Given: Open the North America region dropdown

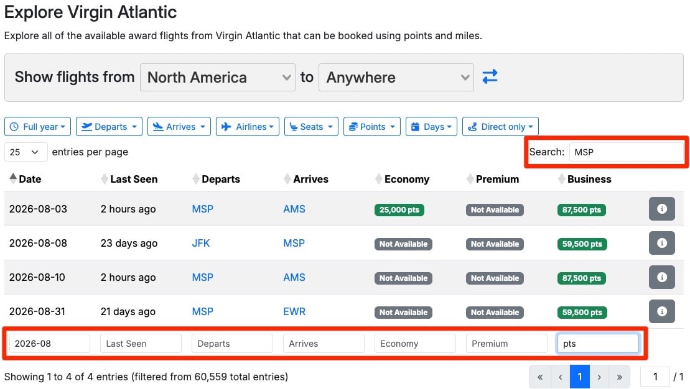Looking at the screenshot, I should pyautogui.click(x=217, y=77).
